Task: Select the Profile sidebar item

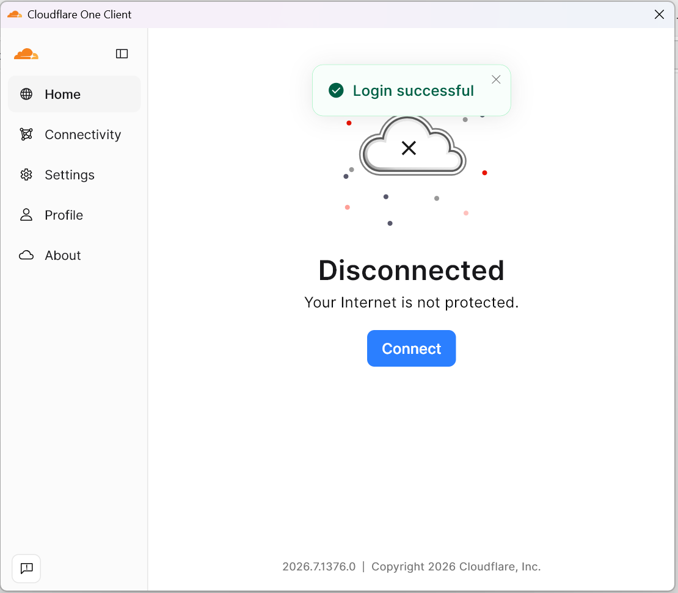Action: click(x=75, y=215)
